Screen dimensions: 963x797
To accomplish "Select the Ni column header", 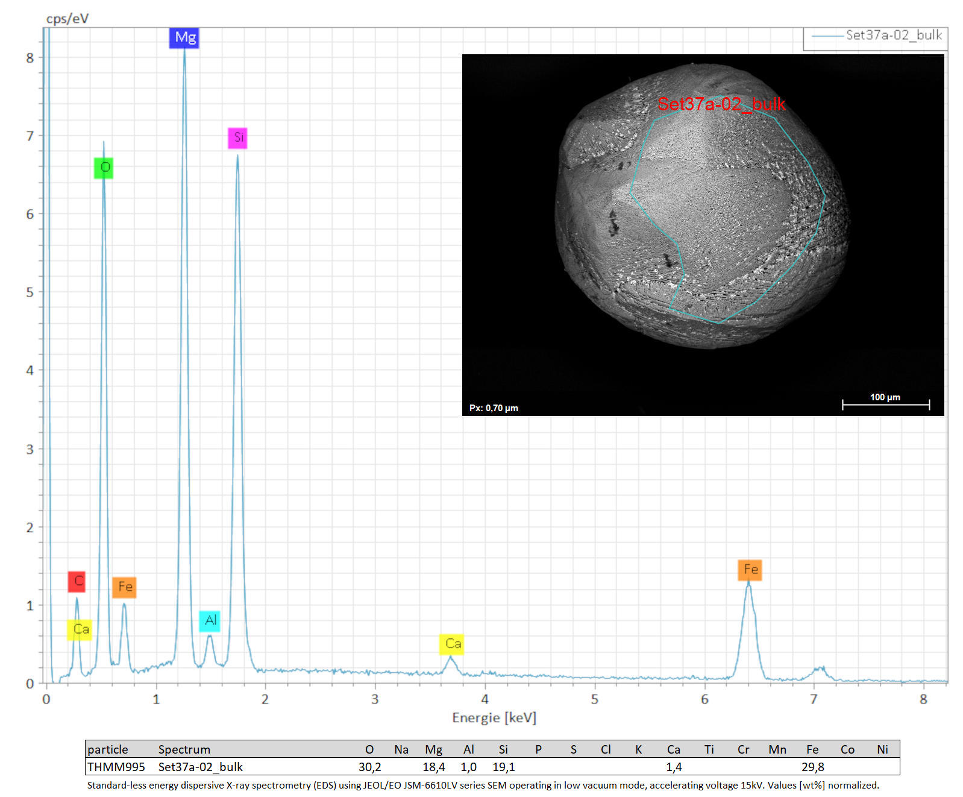I will click(882, 749).
